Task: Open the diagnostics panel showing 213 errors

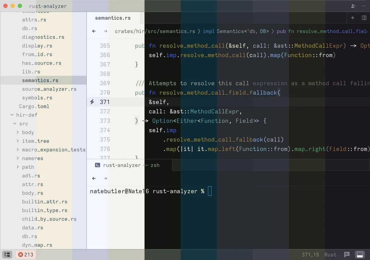Action: tap(26, 254)
